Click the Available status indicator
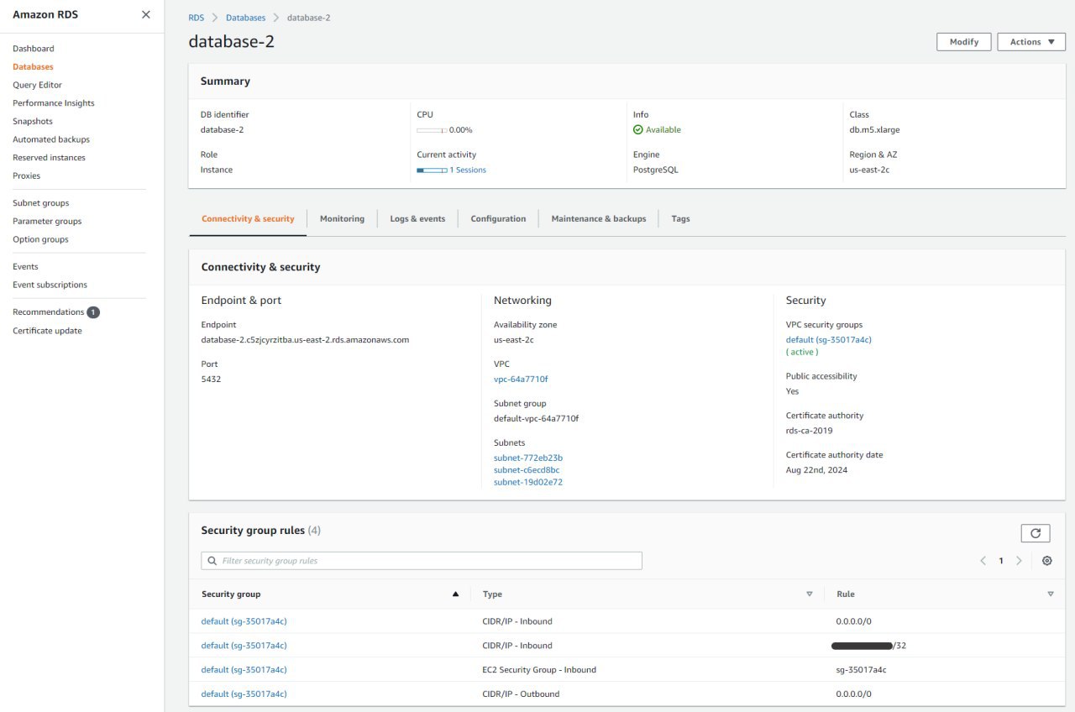Viewport: 1075px width, 712px height. (657, 130)
